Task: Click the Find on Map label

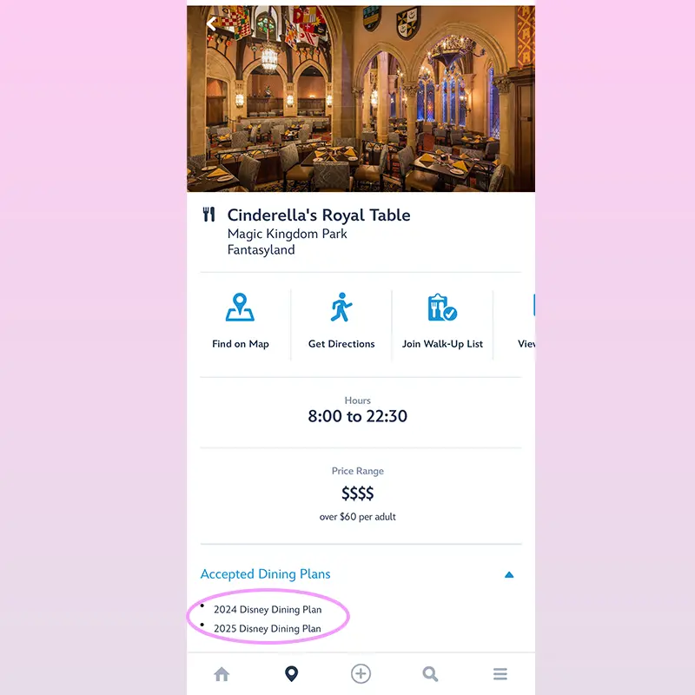Action: [x=241, y=344]
